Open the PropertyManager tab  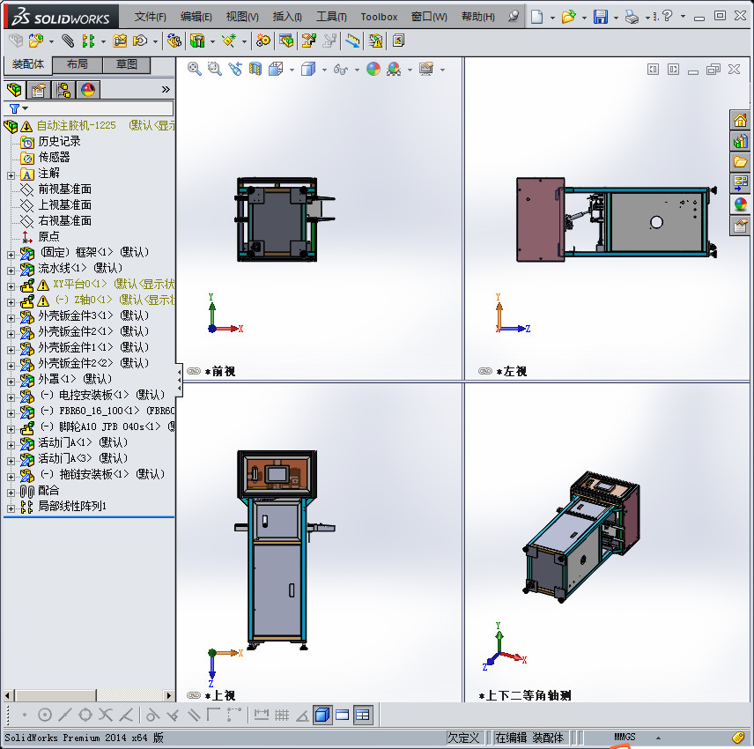(x=39, y=90)
